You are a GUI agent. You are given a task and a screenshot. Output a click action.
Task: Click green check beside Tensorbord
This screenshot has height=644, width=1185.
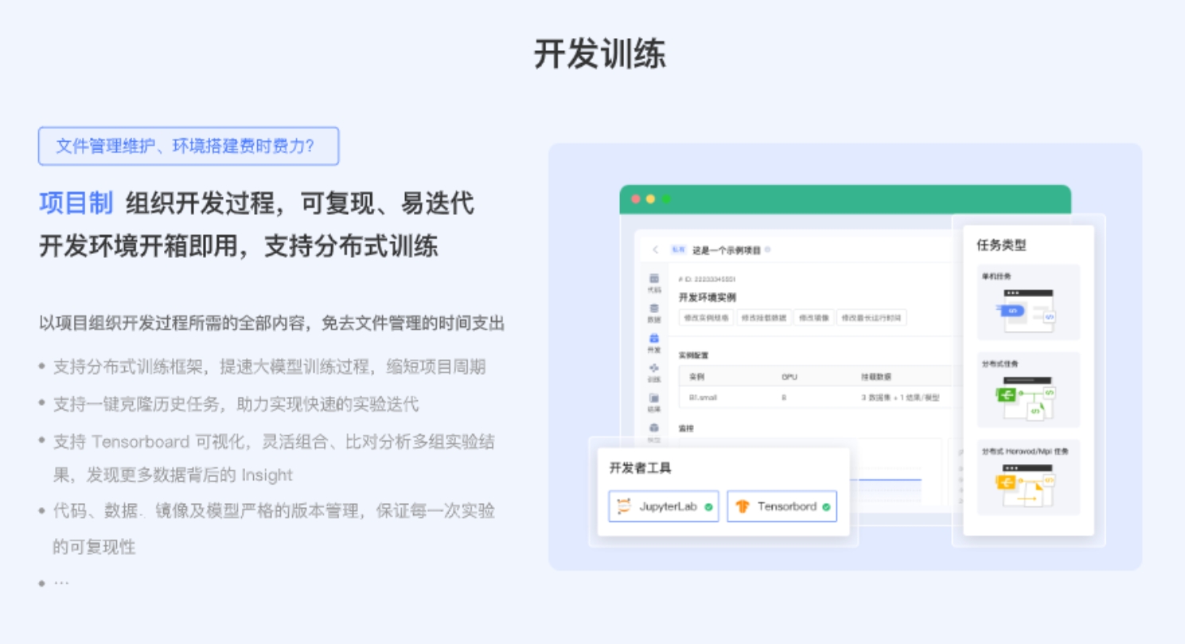pos(826,506)
